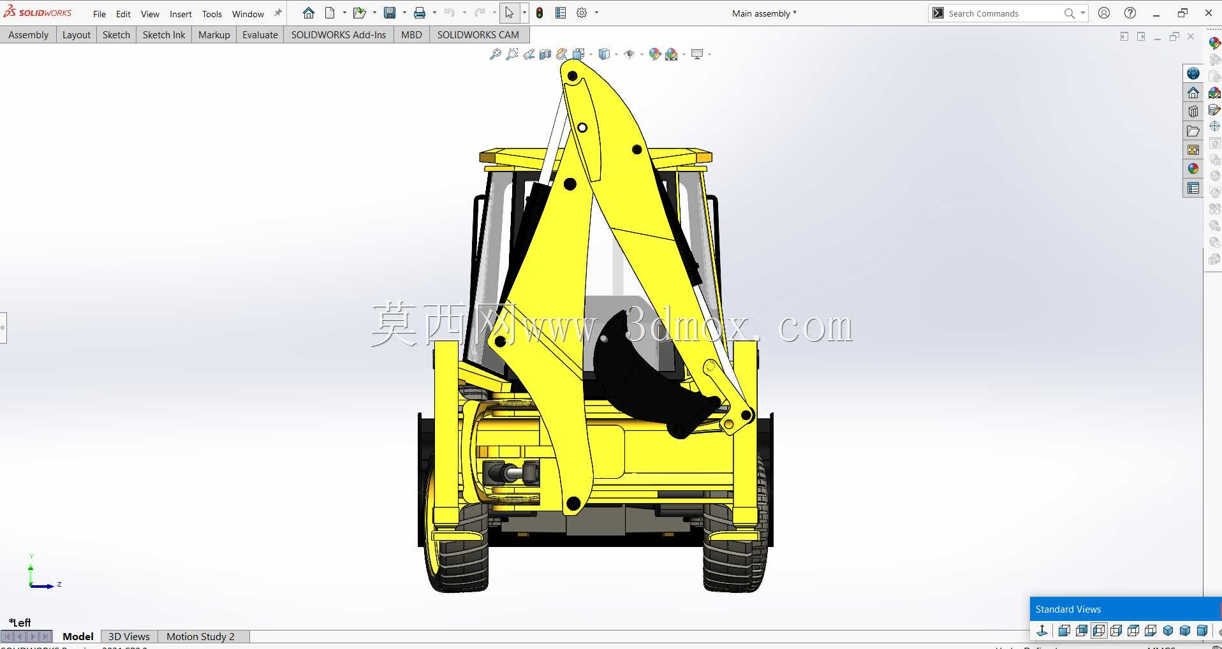Switch to Right standard view
Image resolution: width=1222 pixels, height=649 pixels.
1116,631
